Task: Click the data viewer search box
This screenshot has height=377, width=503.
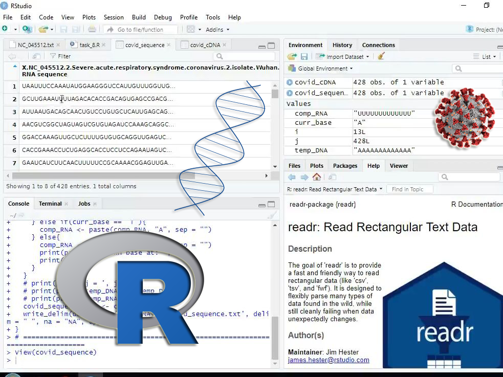Action: click(244, 56)
